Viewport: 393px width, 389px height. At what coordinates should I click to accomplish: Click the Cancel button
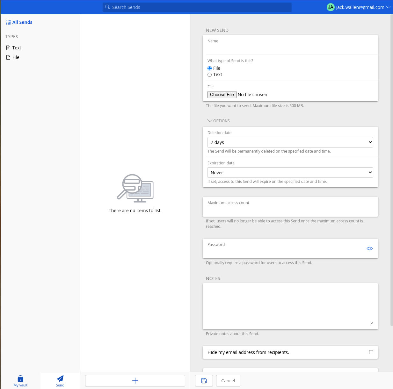point(228,380)
